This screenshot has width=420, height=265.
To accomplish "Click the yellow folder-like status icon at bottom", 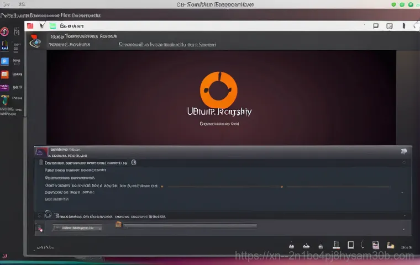I will click(390, 245).
